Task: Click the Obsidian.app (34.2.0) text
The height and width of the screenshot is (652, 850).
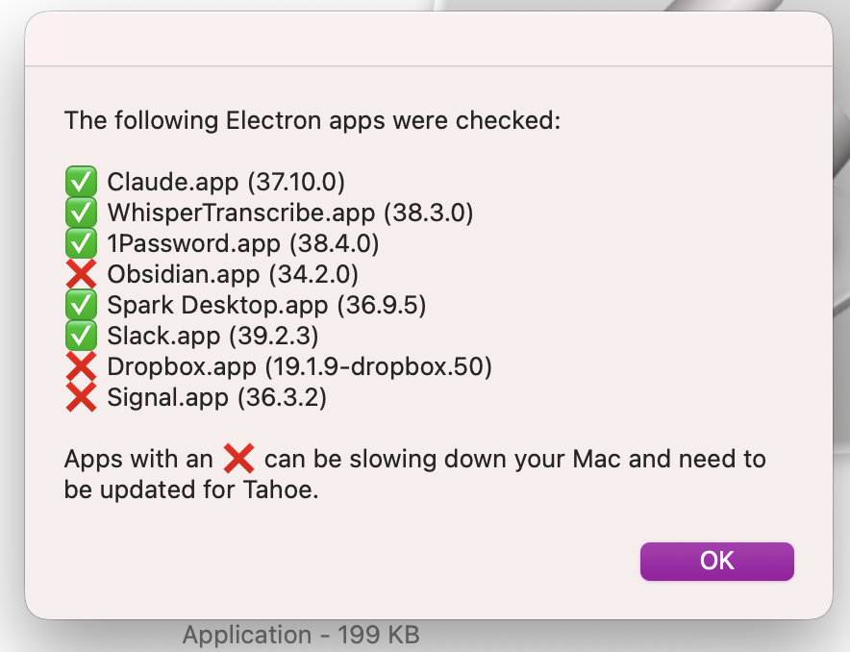Action: [233, 274]
